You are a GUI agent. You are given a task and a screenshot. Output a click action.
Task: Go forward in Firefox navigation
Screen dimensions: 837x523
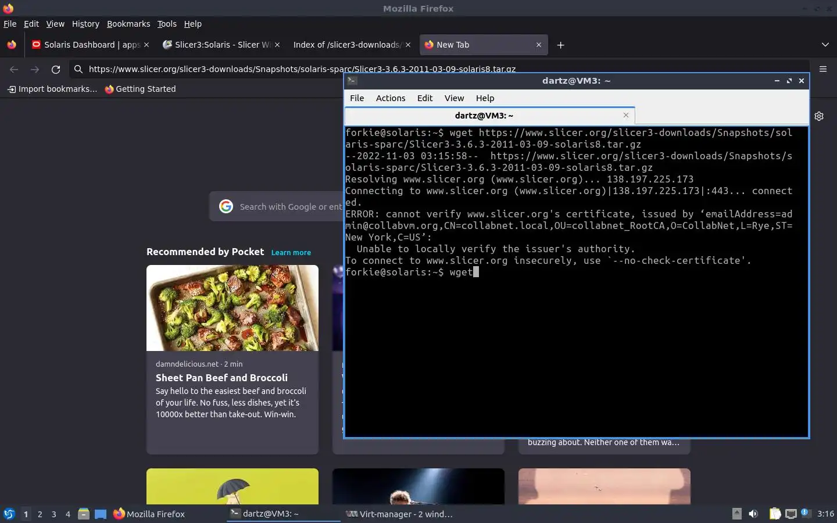(x=35, y=69)
